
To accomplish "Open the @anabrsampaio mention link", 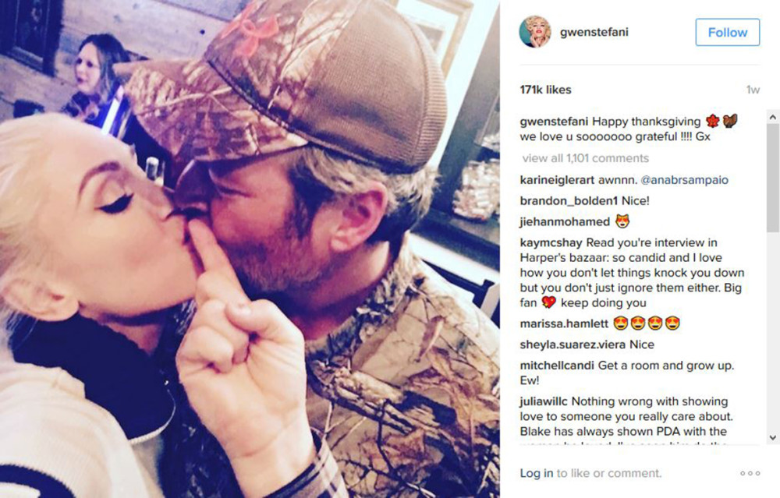I will point(685,180).
